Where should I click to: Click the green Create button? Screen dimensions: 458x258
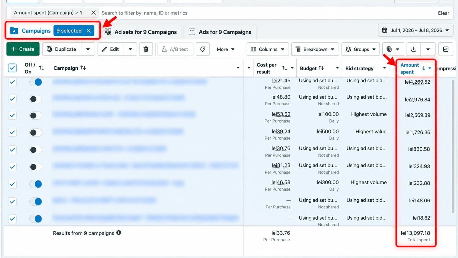[23, 49]
